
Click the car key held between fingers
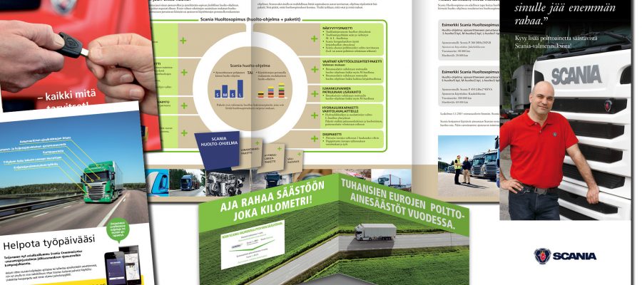tap(71, 46)
